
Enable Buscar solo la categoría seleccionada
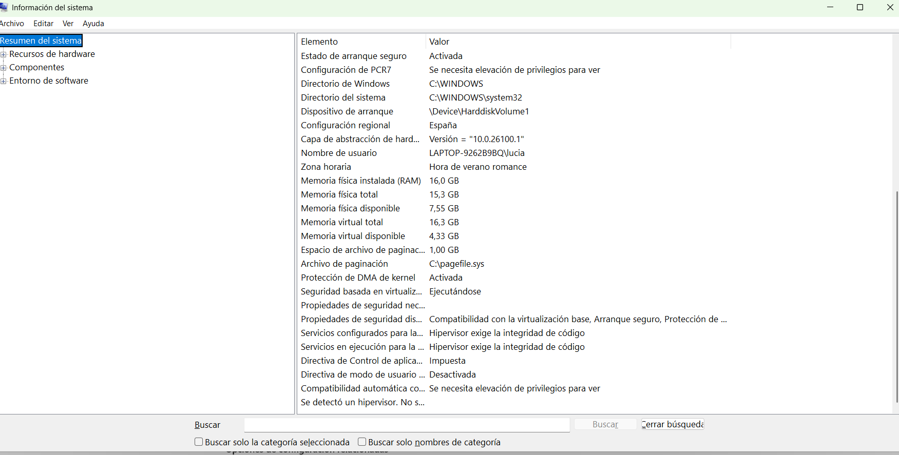click(199, 442)
